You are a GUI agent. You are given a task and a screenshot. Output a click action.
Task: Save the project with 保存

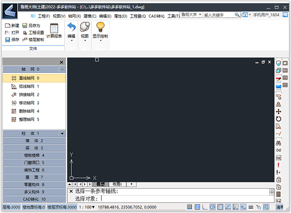[12, 40]
